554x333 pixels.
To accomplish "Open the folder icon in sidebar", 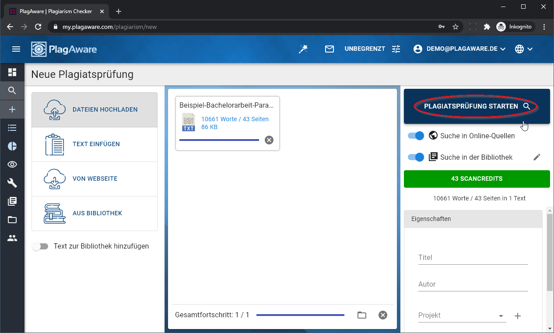I will 12,220.
